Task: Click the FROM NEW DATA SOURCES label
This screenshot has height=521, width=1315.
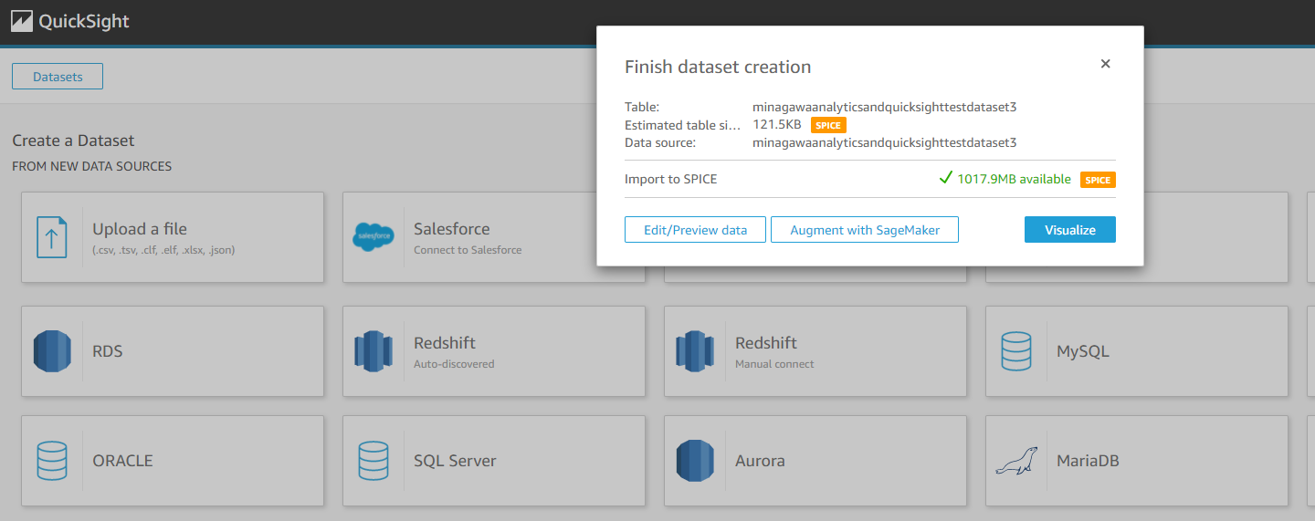Action: (x=91, y=166)
